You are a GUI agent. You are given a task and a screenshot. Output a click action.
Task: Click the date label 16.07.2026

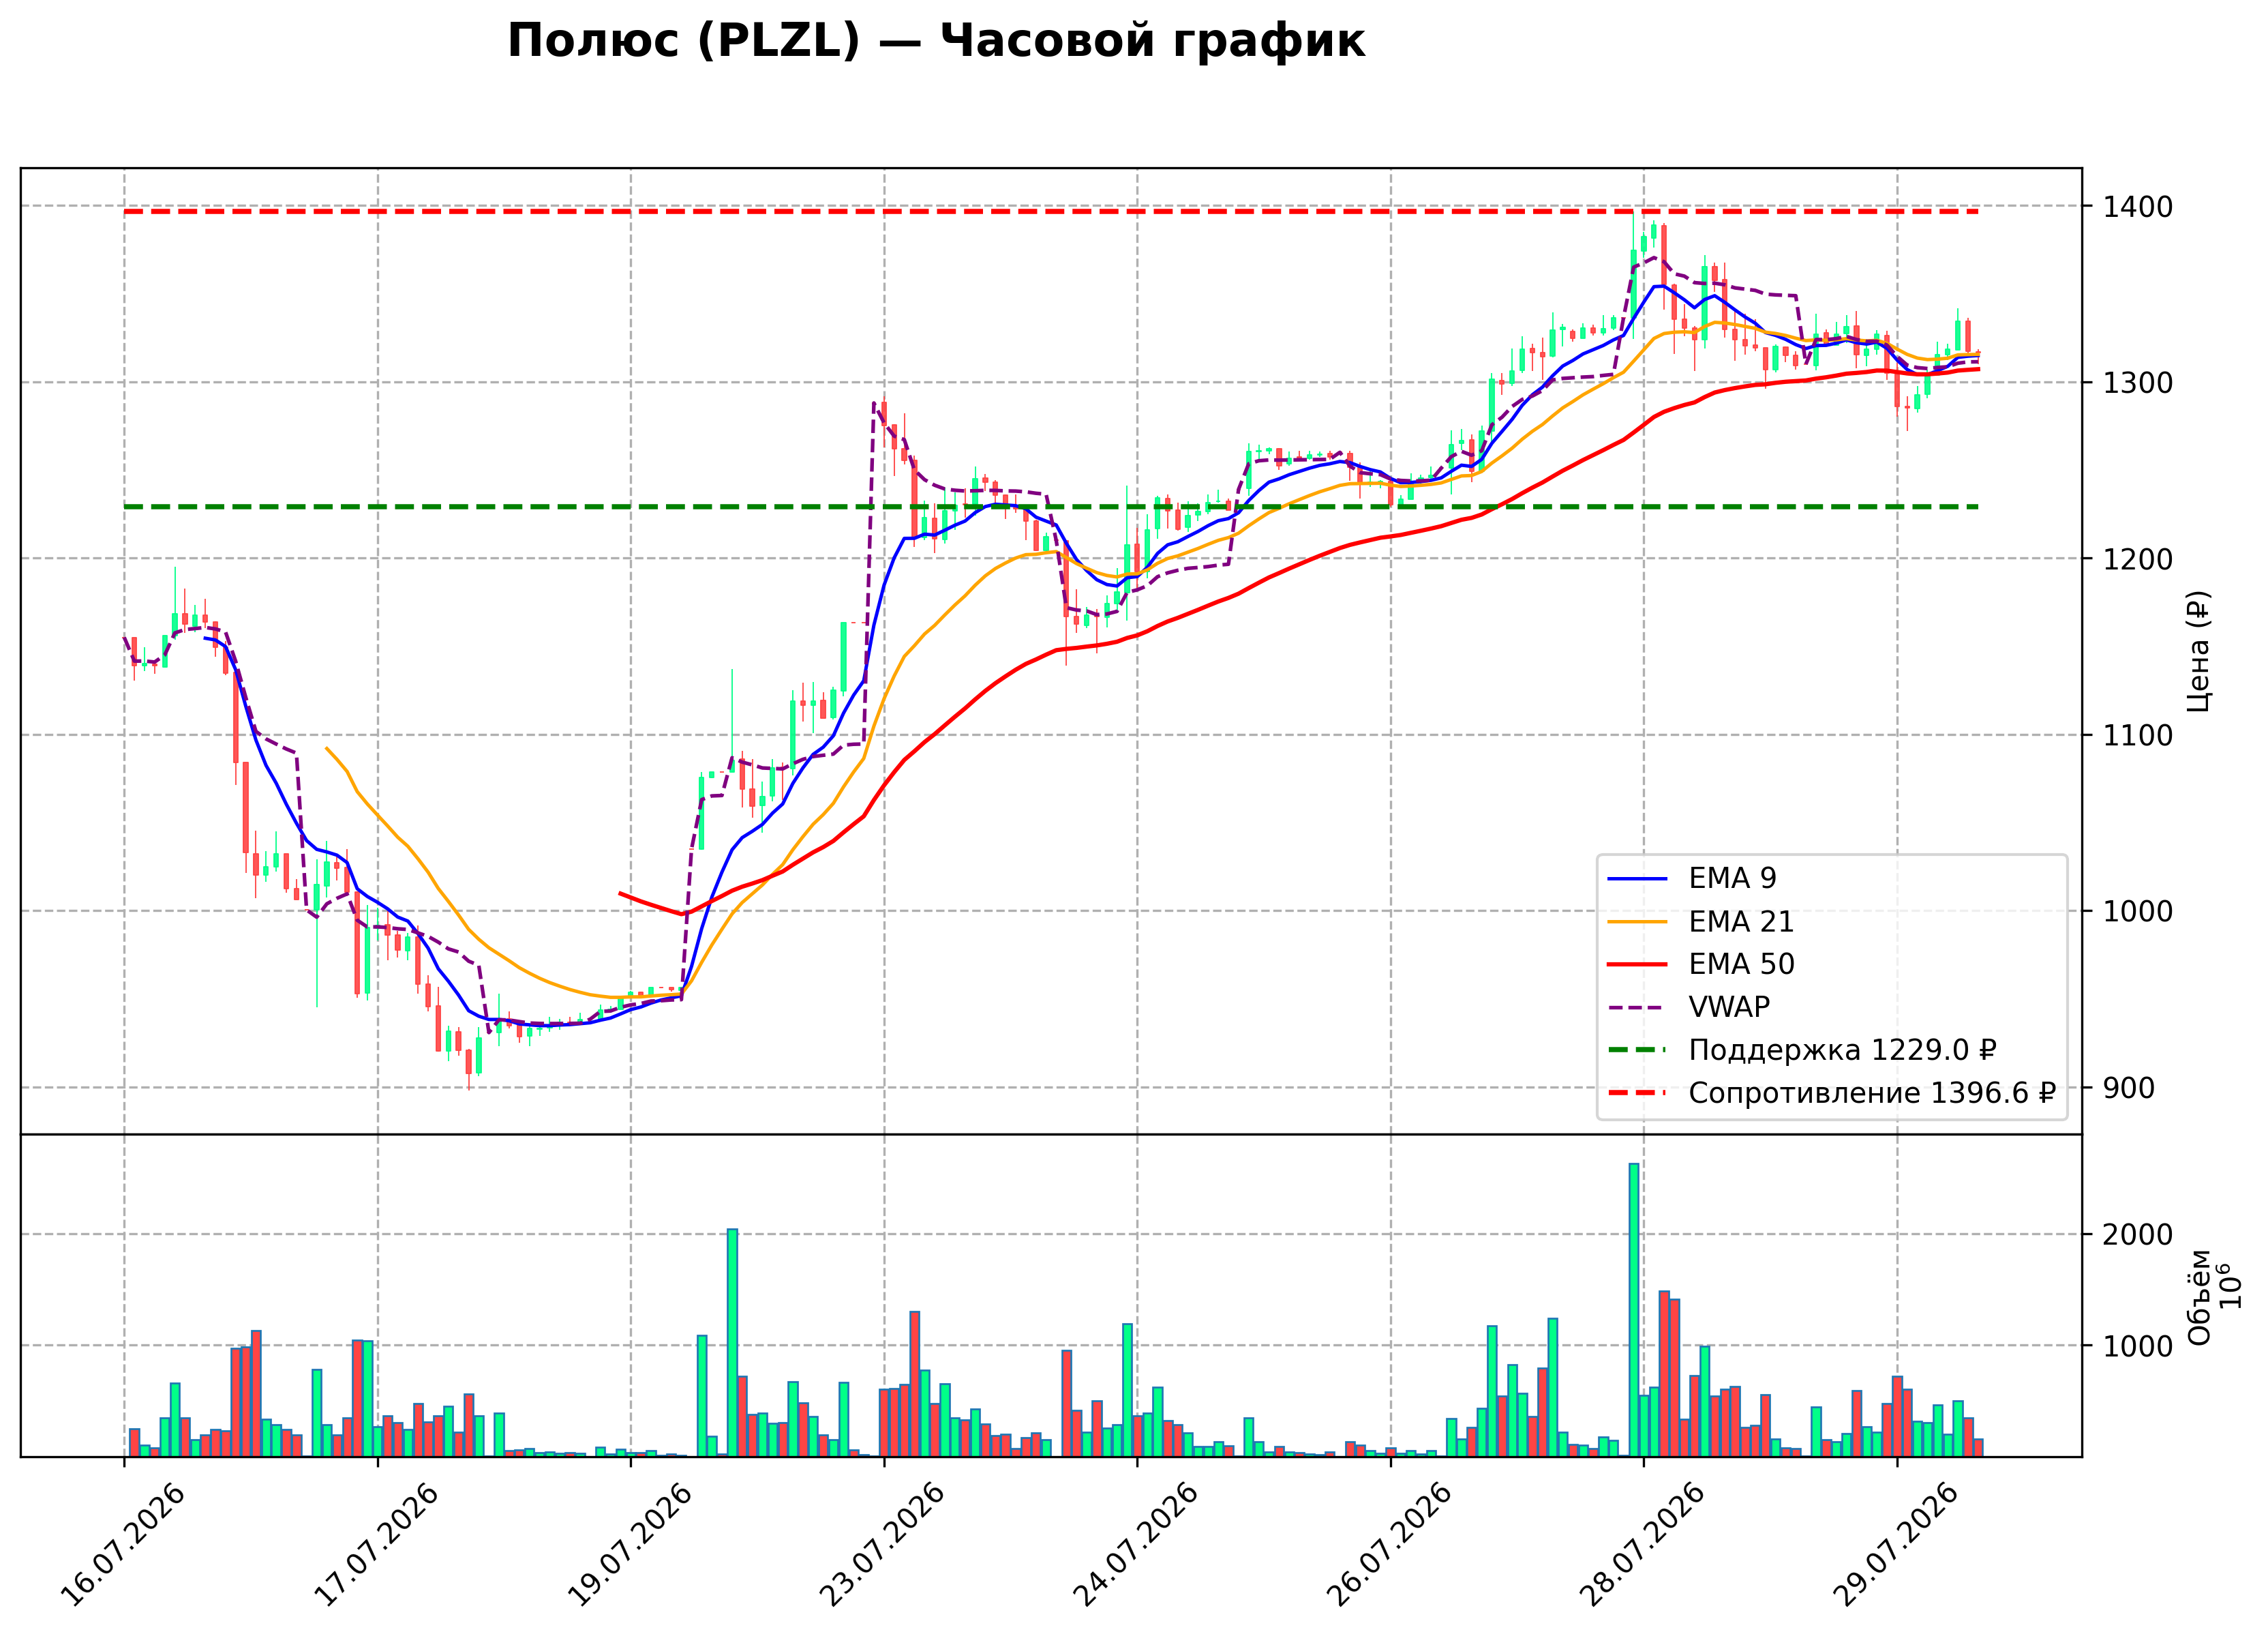pyautogui.click(x=123, y=1545)
